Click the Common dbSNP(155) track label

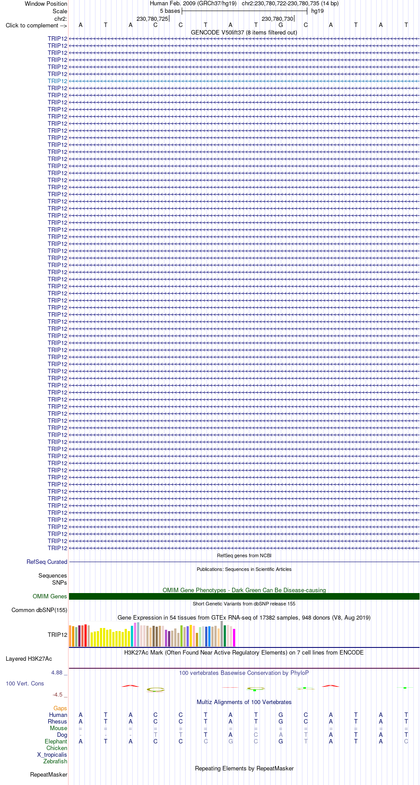click(39, 610)
